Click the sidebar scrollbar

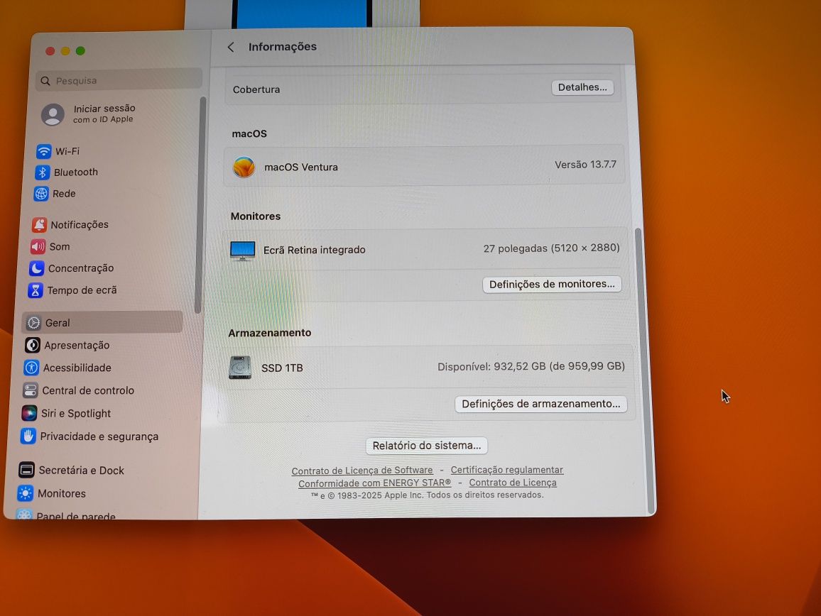[200, 205]
